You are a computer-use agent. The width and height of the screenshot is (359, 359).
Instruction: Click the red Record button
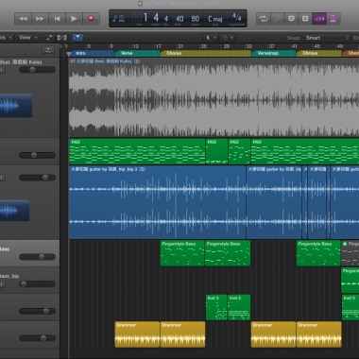pyautogui.click(x=91, y=19)
